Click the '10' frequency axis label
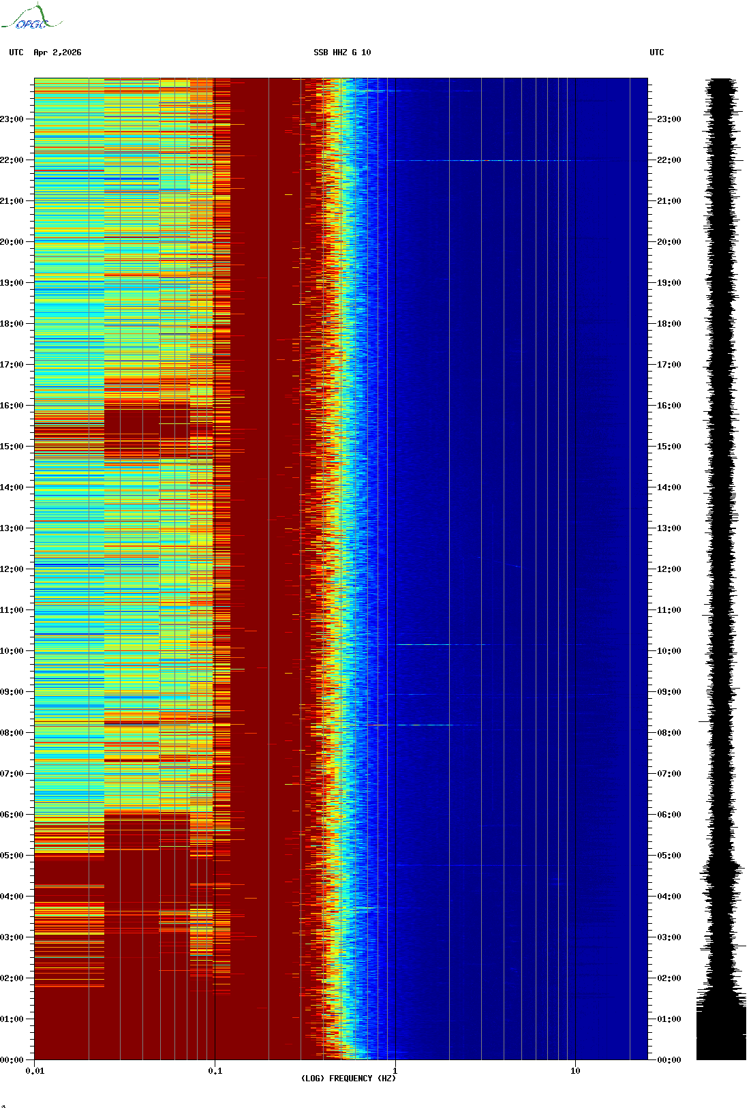The height and width of the screenshot is (1114, 751). click(x=575, y=1071)
